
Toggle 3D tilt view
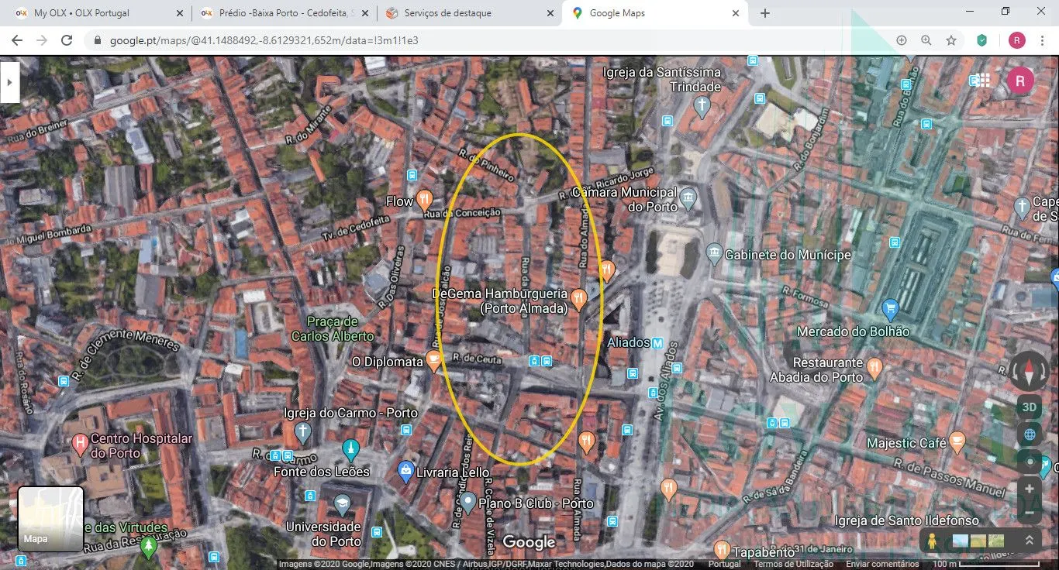click(x=1030, y=407)
